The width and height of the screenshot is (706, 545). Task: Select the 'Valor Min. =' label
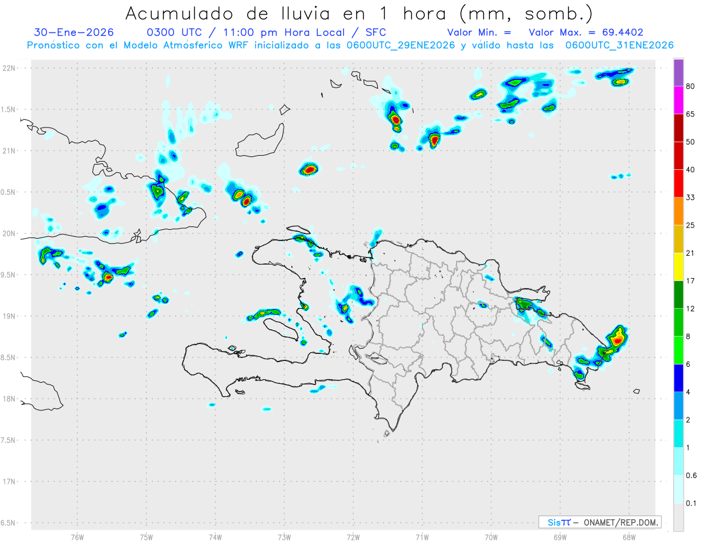[x=479, y=32]
